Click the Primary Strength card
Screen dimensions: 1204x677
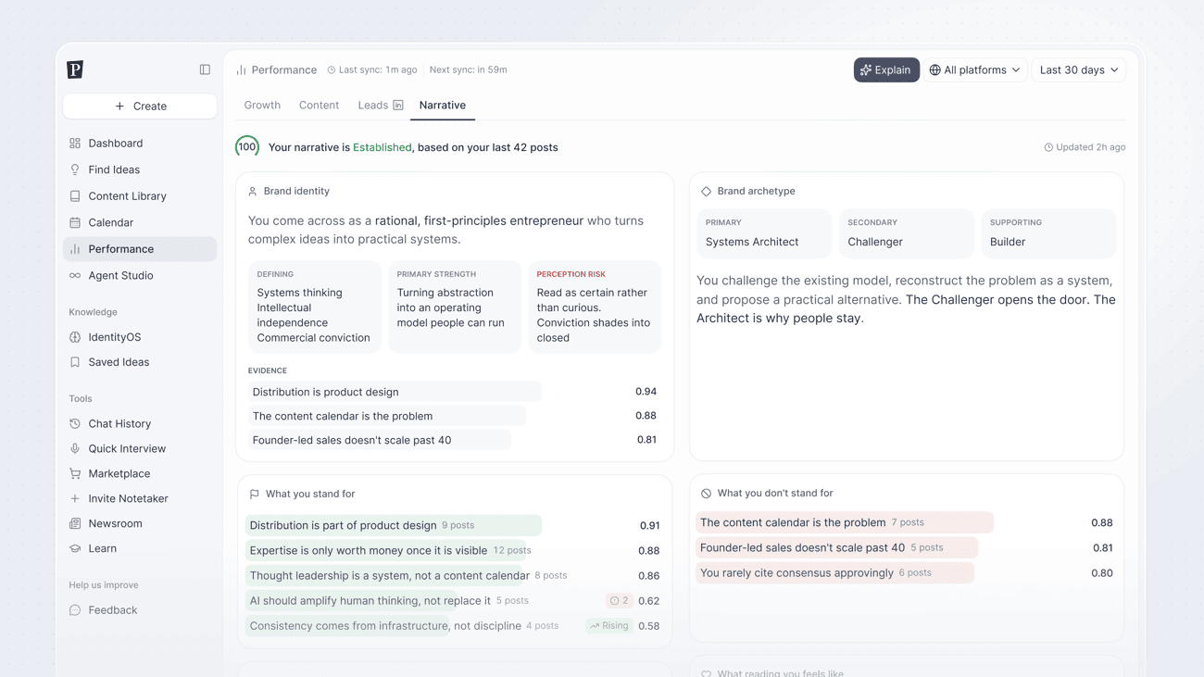(455, 307)
